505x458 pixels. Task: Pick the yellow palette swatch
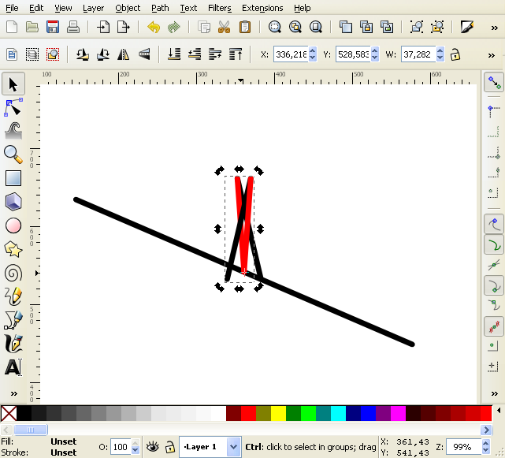coord(278,414)
